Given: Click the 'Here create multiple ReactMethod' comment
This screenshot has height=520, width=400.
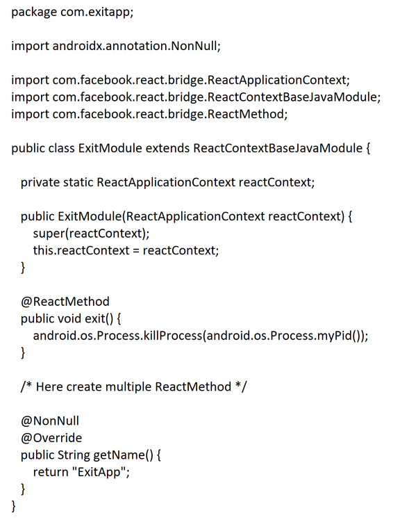Looking at the screenshot, I should click(133, 387).
